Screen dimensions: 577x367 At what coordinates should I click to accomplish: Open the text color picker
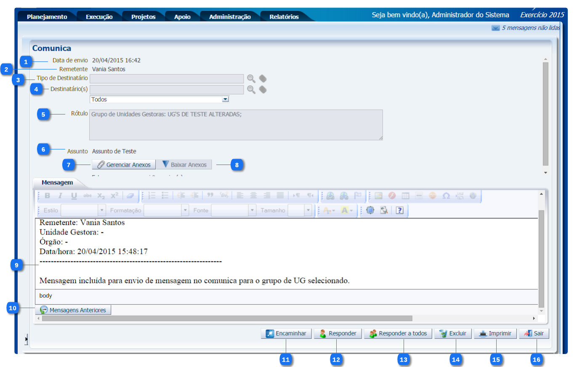328,210
